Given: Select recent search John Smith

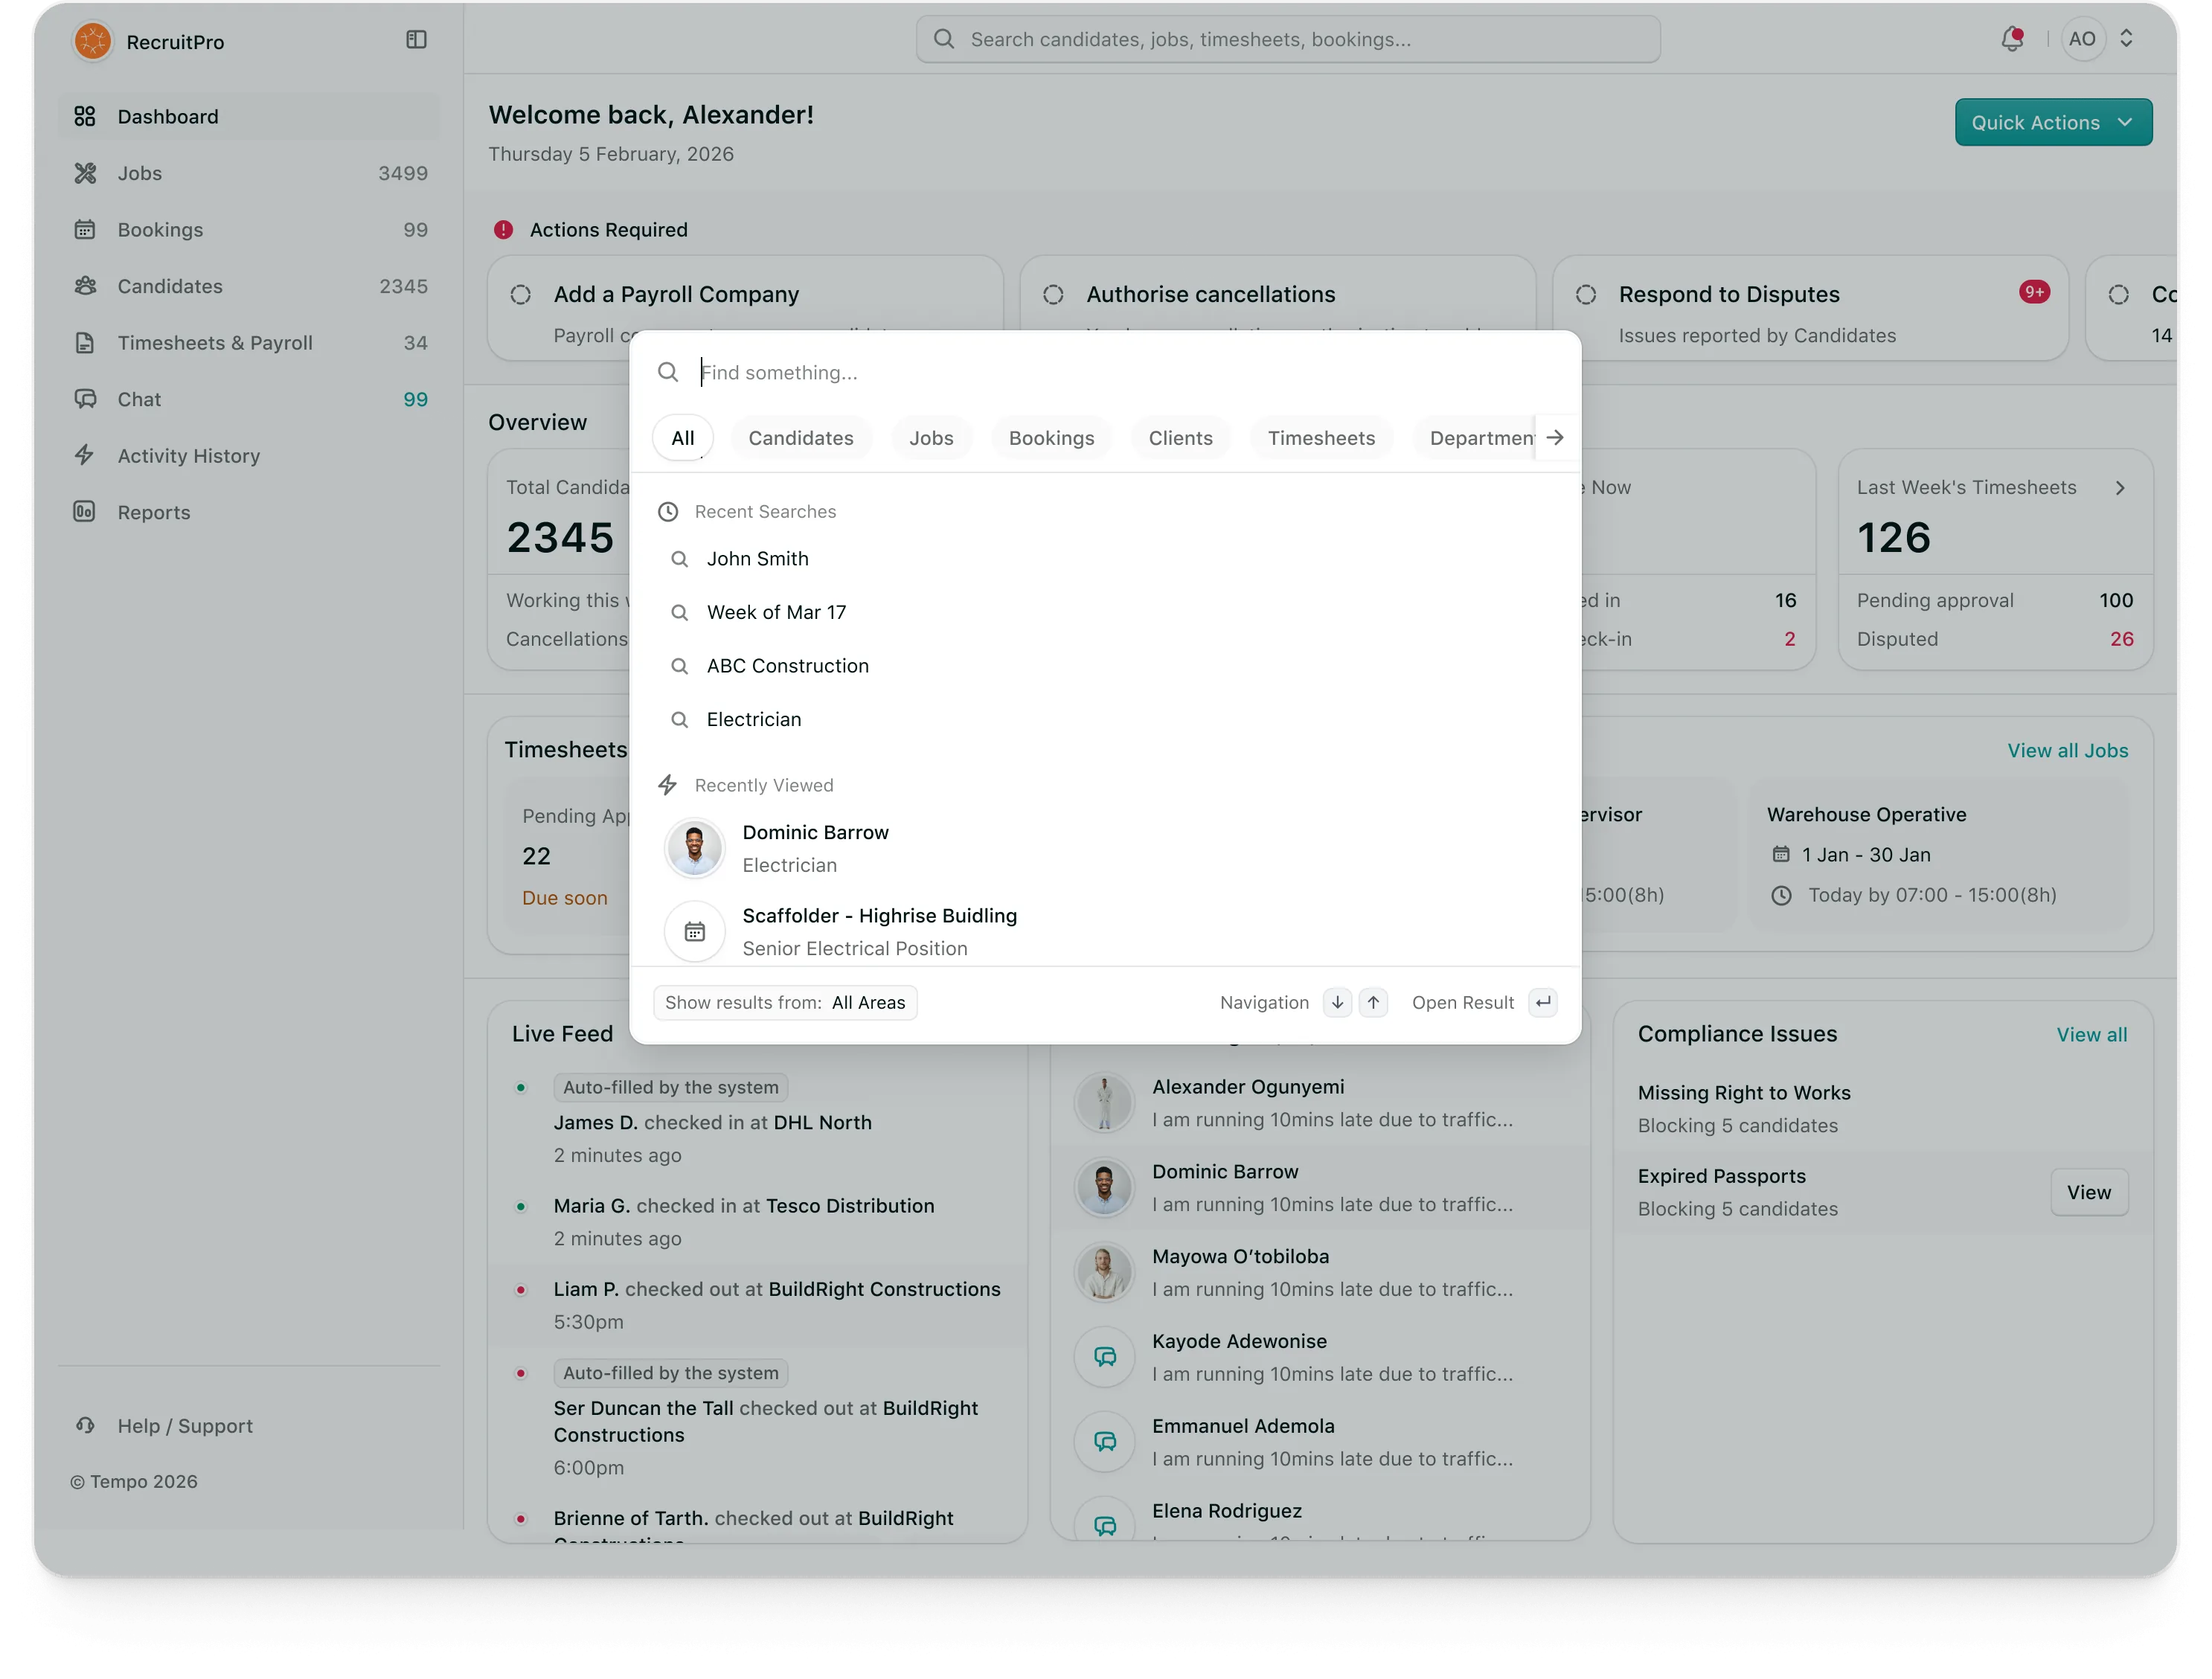Looking at the screenshot, I should click(x=1105, y=559).
